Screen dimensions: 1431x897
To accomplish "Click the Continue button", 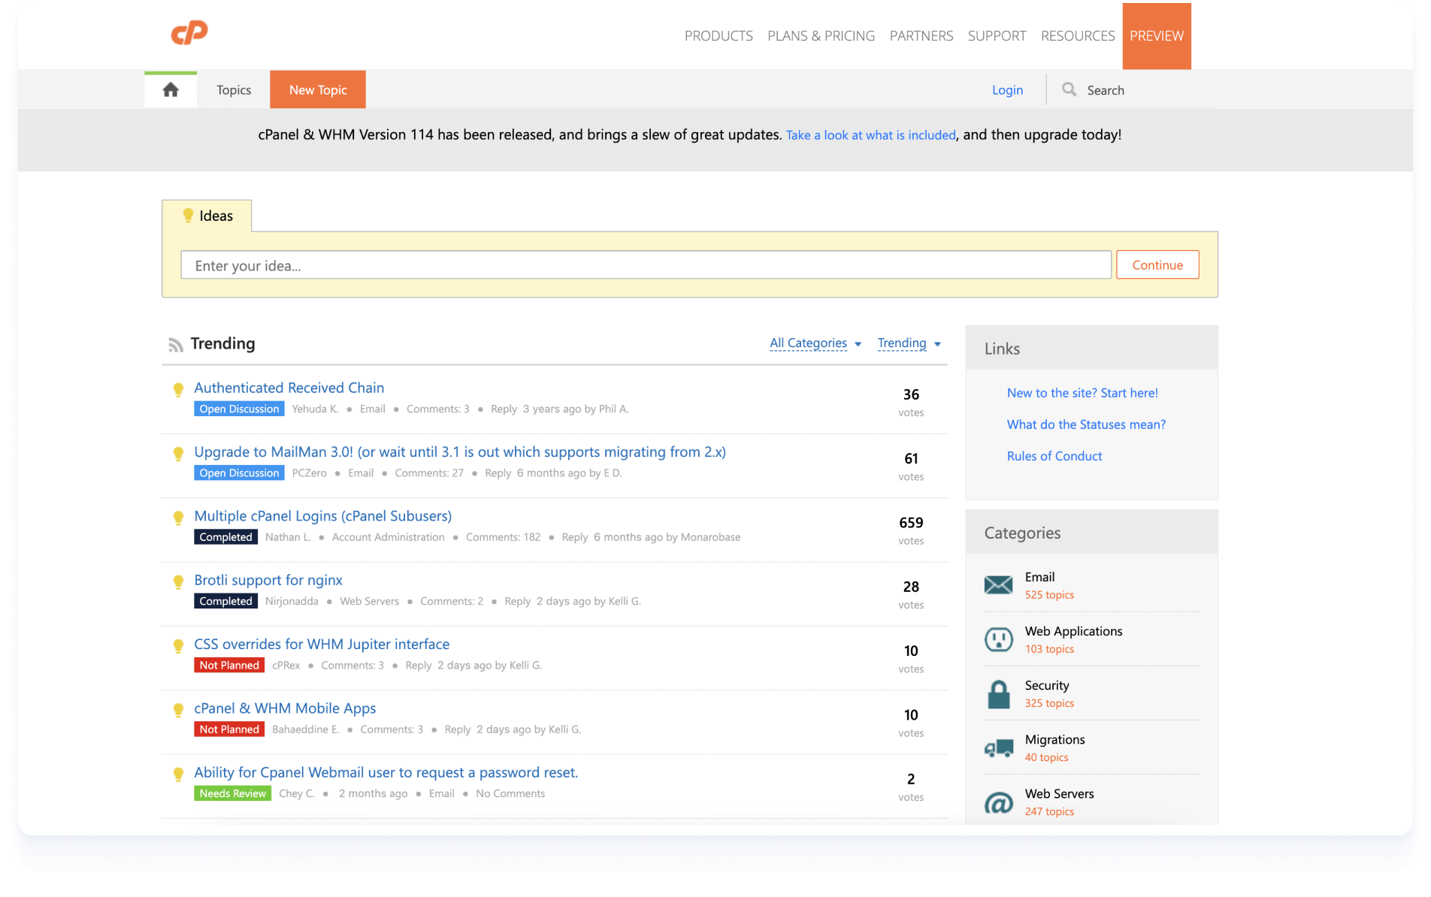I will click(1157, 265).
